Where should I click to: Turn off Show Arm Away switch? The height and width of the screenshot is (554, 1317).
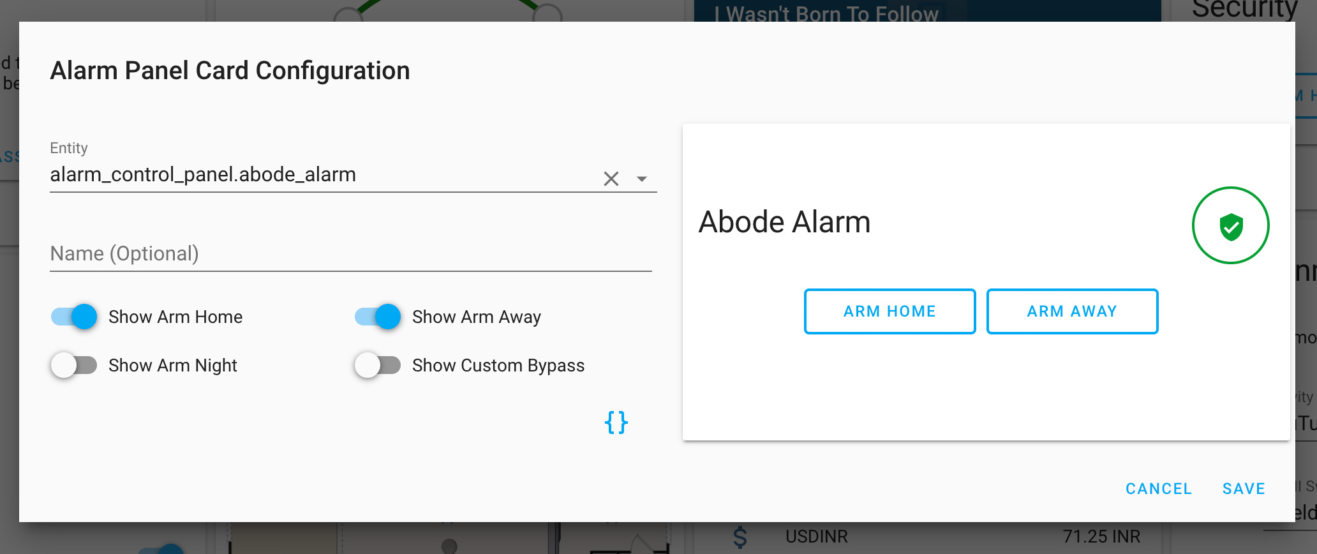[x=378, y=317]
